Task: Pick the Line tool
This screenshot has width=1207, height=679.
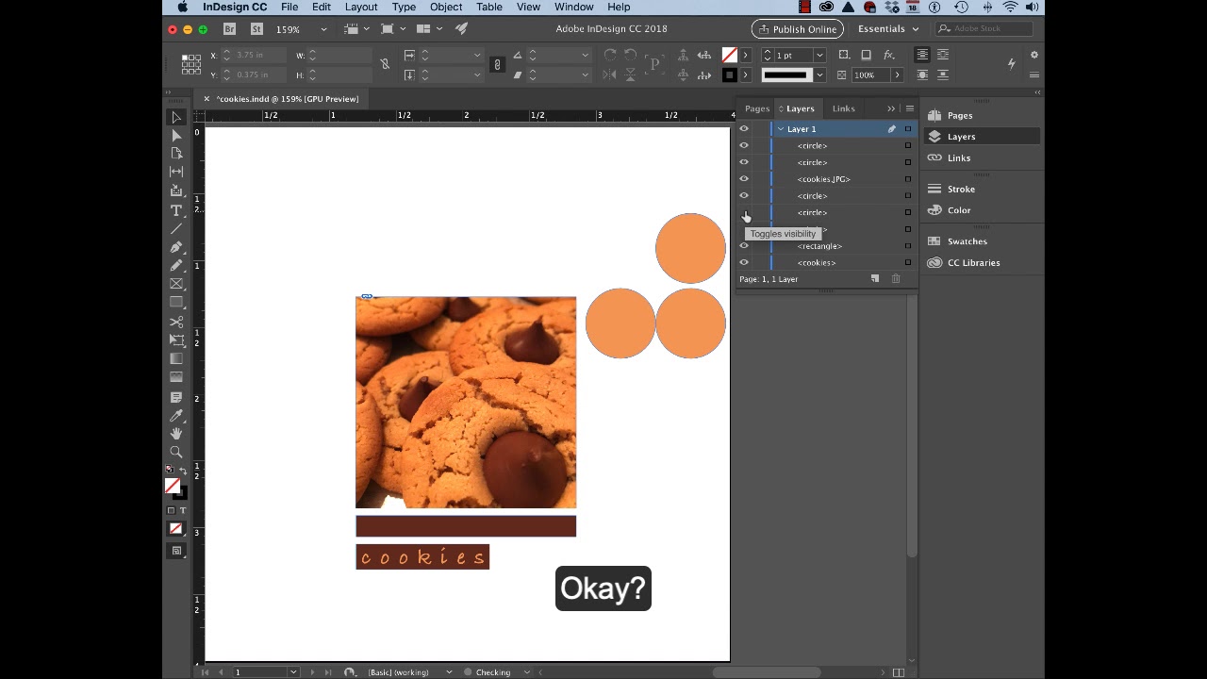Action: 176,229
